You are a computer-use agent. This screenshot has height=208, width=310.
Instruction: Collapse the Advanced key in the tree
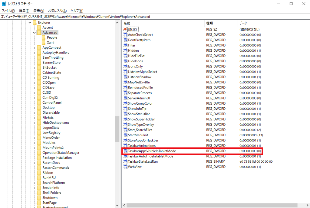pos(34,33)
